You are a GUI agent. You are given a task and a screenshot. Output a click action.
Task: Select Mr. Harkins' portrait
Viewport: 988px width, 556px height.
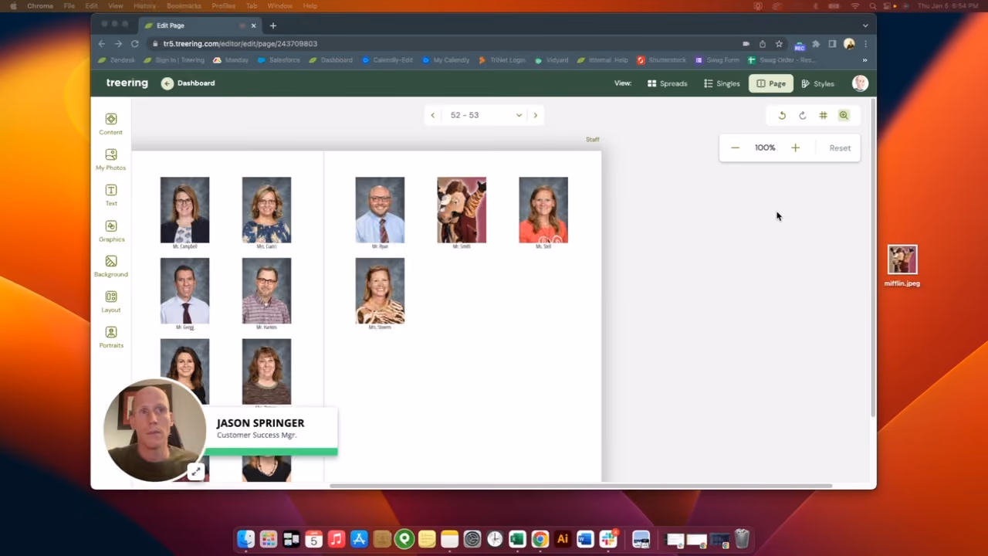click(x=266, y=290)
